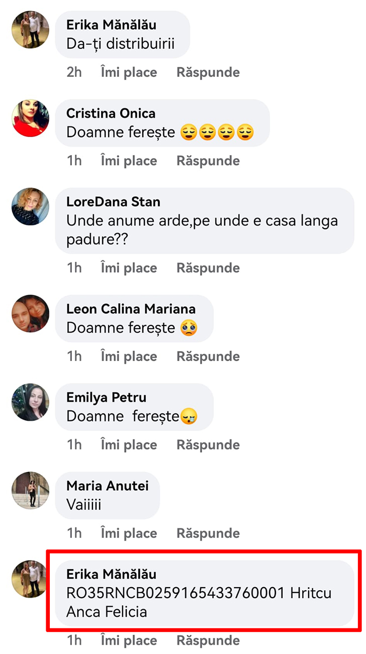The image size is (366, 654).
Task: Click the Maria Anutei name
Action: click(107, 486)
